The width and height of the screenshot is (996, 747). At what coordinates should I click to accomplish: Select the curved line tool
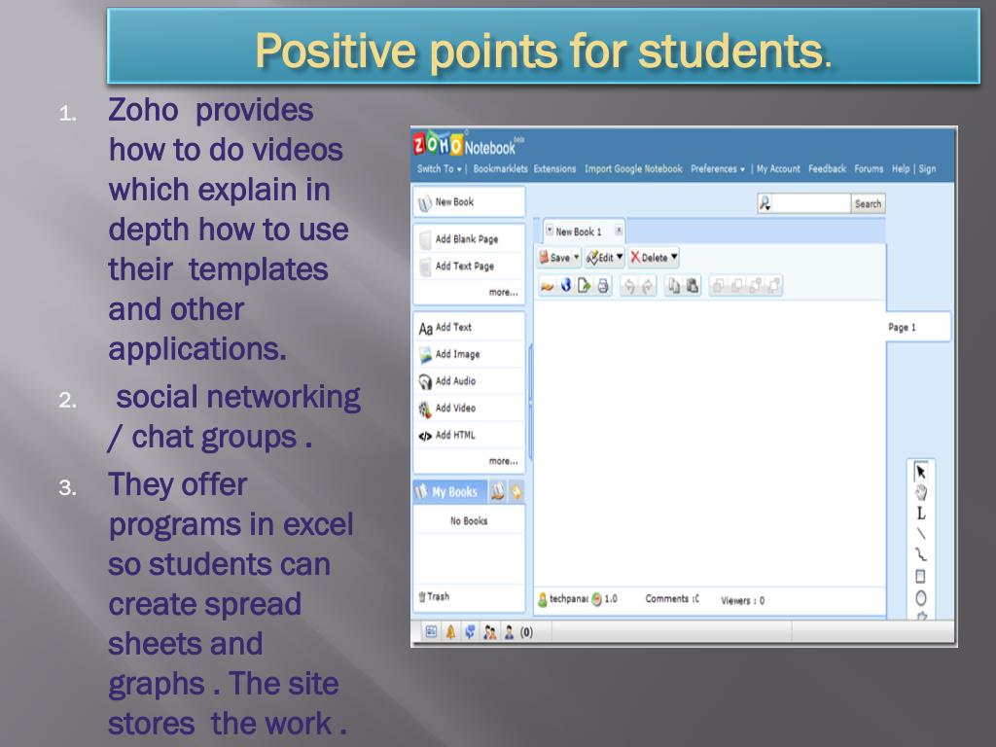(x=921, y=554)
